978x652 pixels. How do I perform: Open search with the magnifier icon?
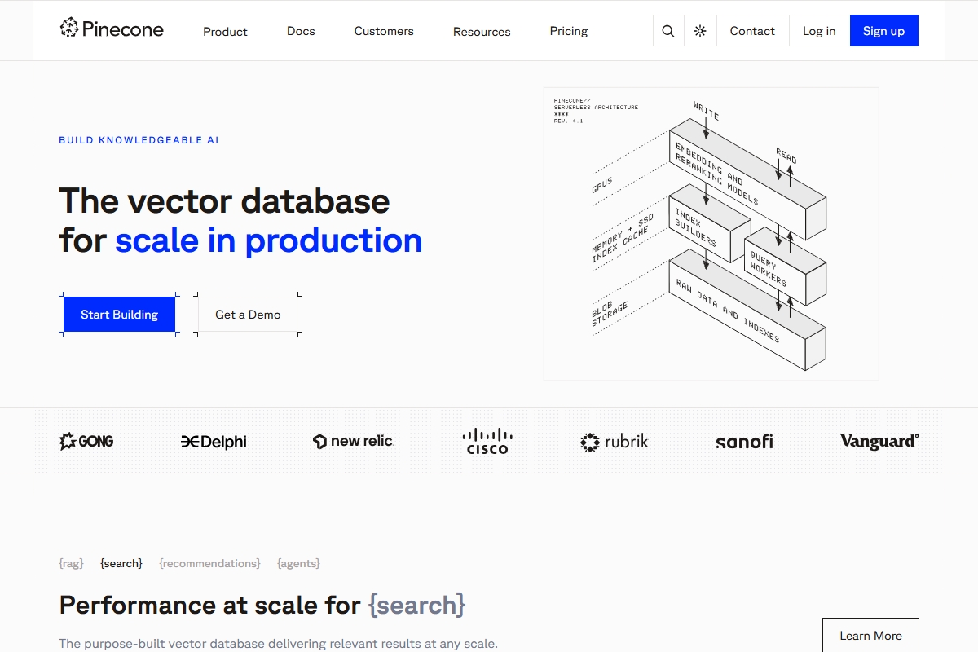pos(668,31)
